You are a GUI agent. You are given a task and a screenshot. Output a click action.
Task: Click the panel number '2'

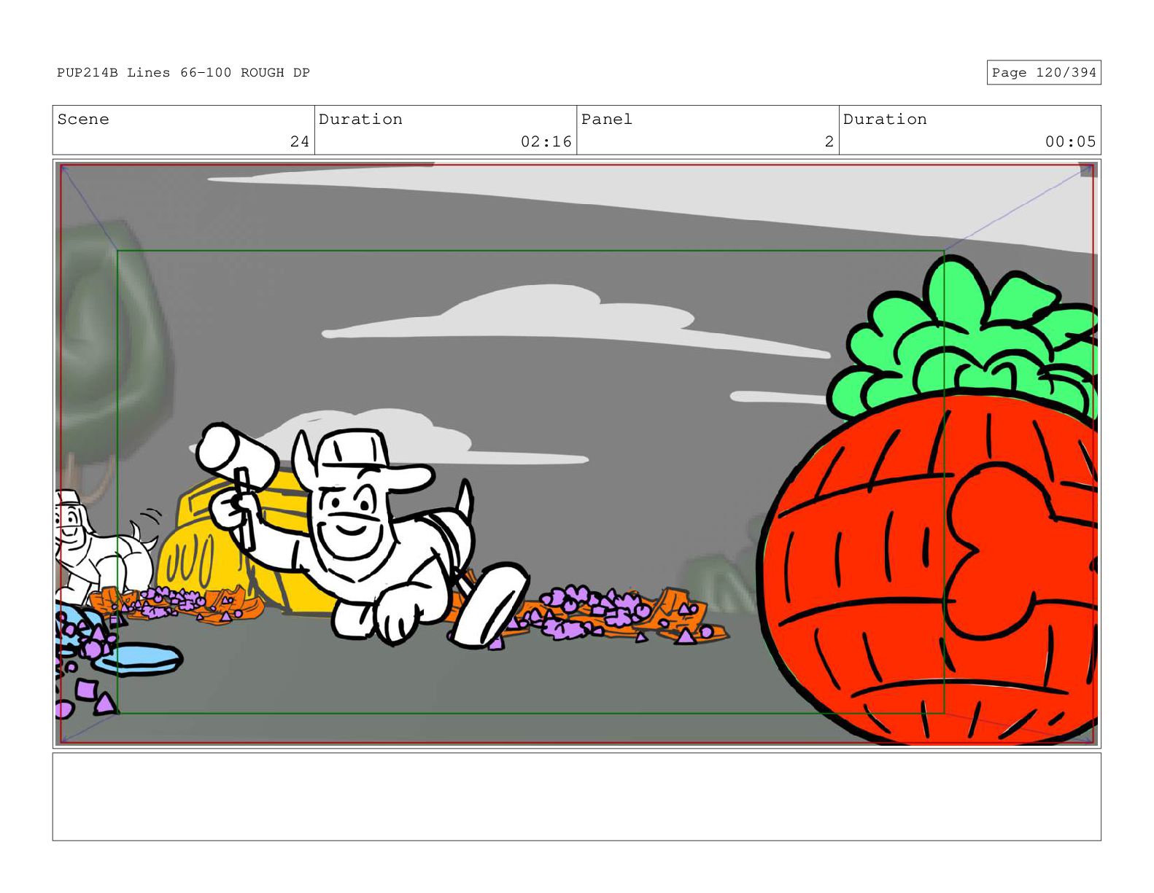tap(829, 141)
